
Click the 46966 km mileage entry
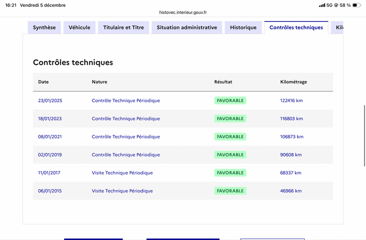(291, 191)
